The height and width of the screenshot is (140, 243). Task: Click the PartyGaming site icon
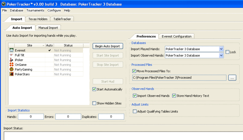[12, 69]
